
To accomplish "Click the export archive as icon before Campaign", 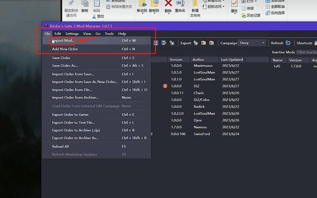I will pos(211,43).
